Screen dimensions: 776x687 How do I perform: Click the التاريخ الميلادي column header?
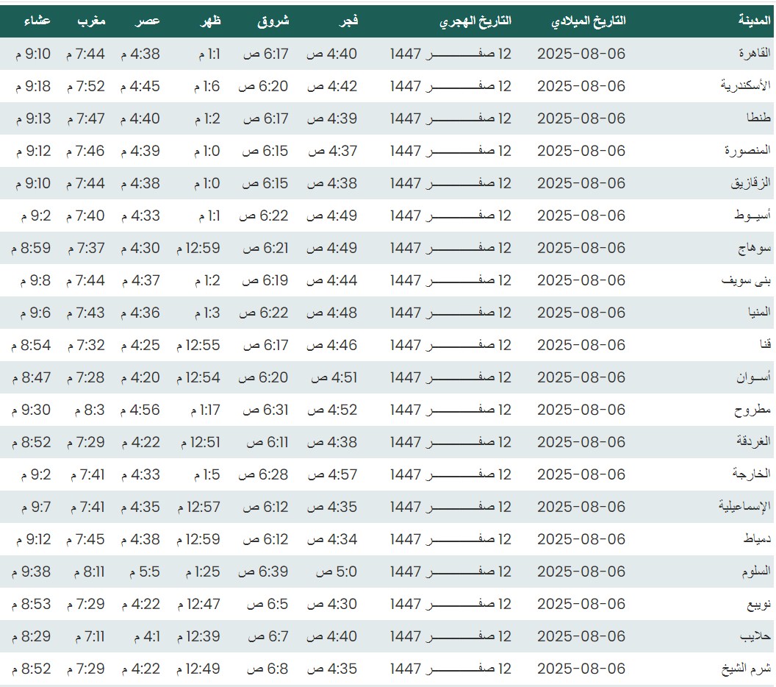coord(589,21)
